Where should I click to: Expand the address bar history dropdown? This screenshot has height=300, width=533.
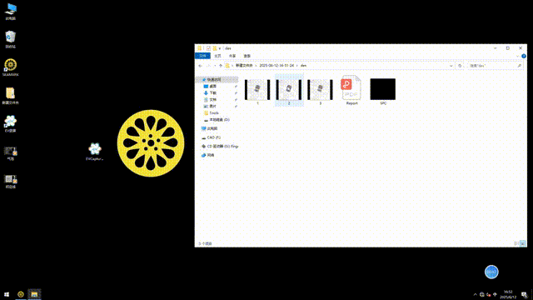click(x=451, y=66)
